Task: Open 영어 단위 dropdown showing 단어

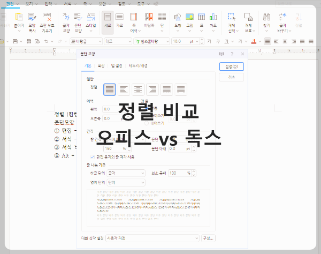Action: (x=126, y=182)
